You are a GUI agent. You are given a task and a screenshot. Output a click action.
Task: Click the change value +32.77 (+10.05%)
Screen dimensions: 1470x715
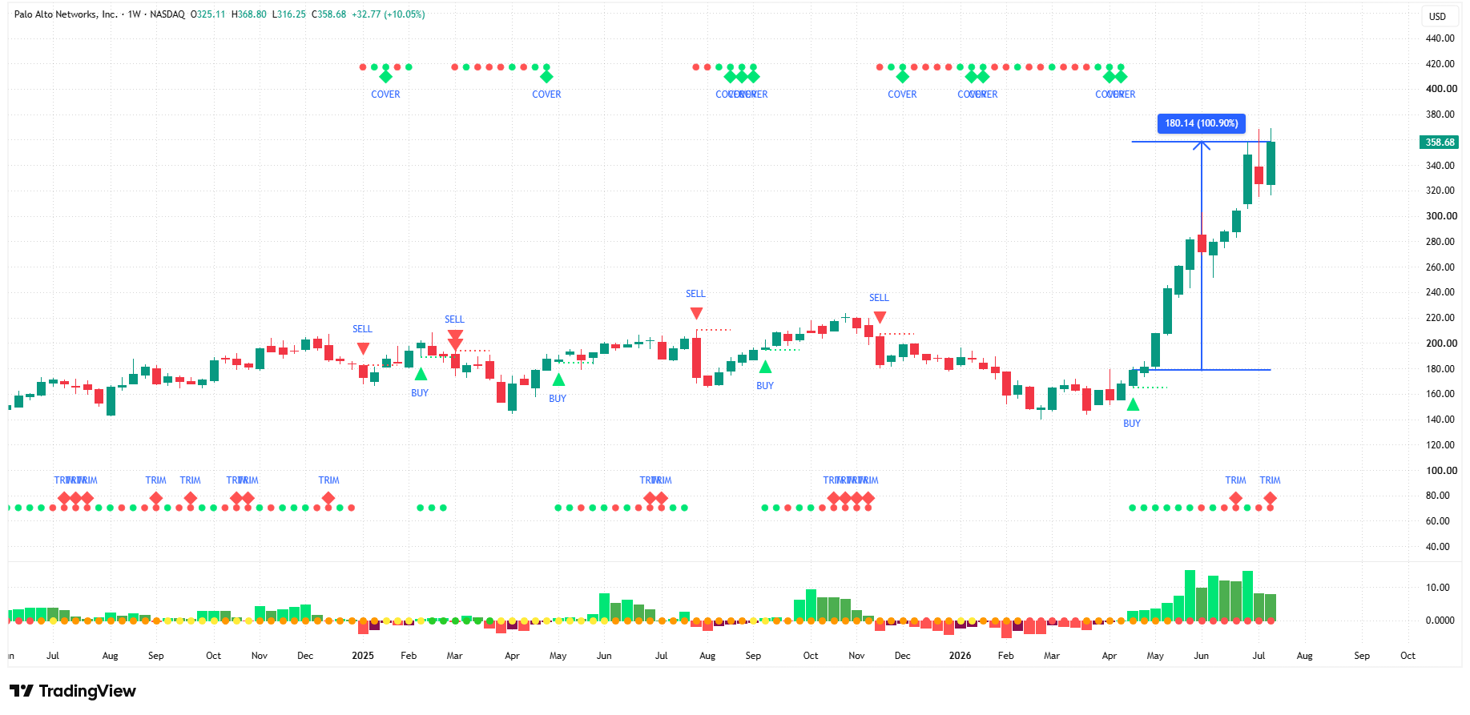tap(389, 14)
